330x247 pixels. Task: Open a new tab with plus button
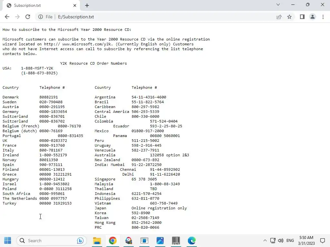coord(87,5)
